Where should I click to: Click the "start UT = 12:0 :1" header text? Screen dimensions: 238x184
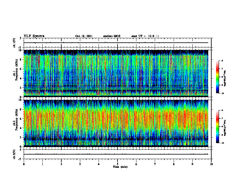pyautogui.click(x=145, y=36)
